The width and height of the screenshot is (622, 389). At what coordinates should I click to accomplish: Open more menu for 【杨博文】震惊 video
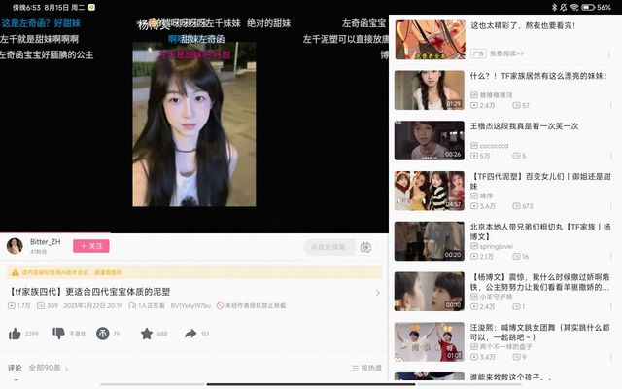[610, 306]
